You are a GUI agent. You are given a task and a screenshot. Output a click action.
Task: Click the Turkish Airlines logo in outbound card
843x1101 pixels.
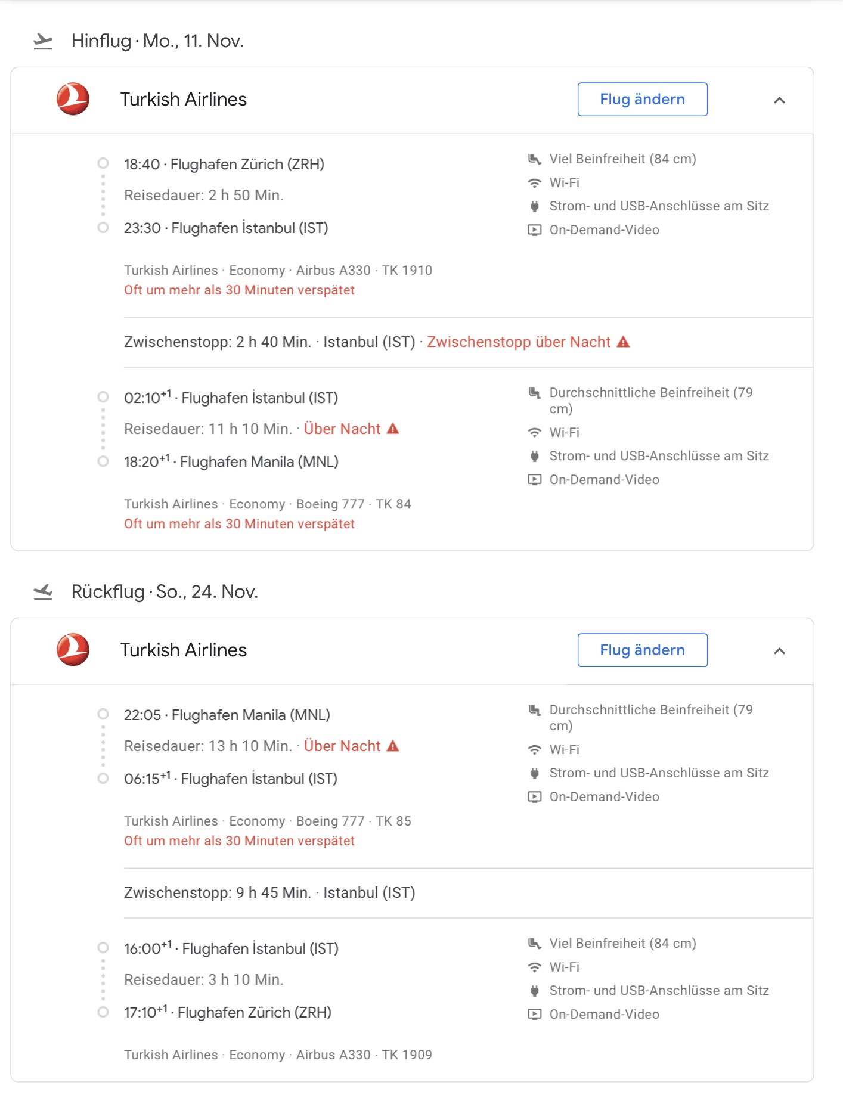(73, 99)
